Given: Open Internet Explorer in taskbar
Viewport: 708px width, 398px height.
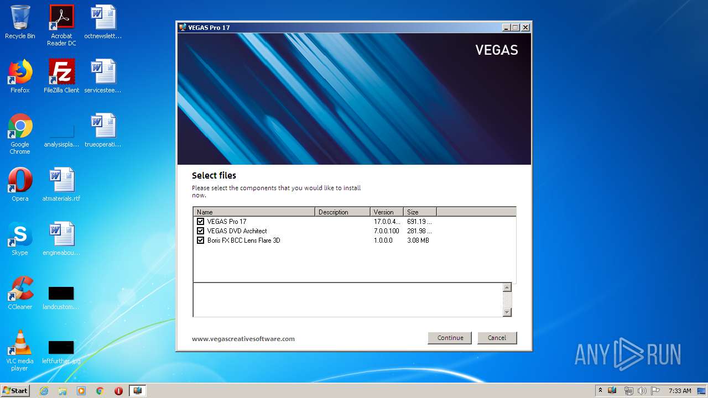Looking at the screenshot, I should 44,391.
